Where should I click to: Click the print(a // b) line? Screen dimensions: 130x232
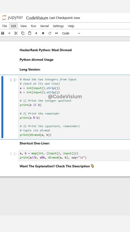[x=30, y=105]
